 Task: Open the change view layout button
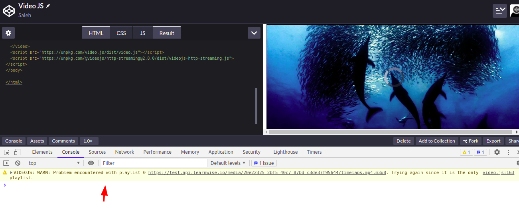(499, 11)
